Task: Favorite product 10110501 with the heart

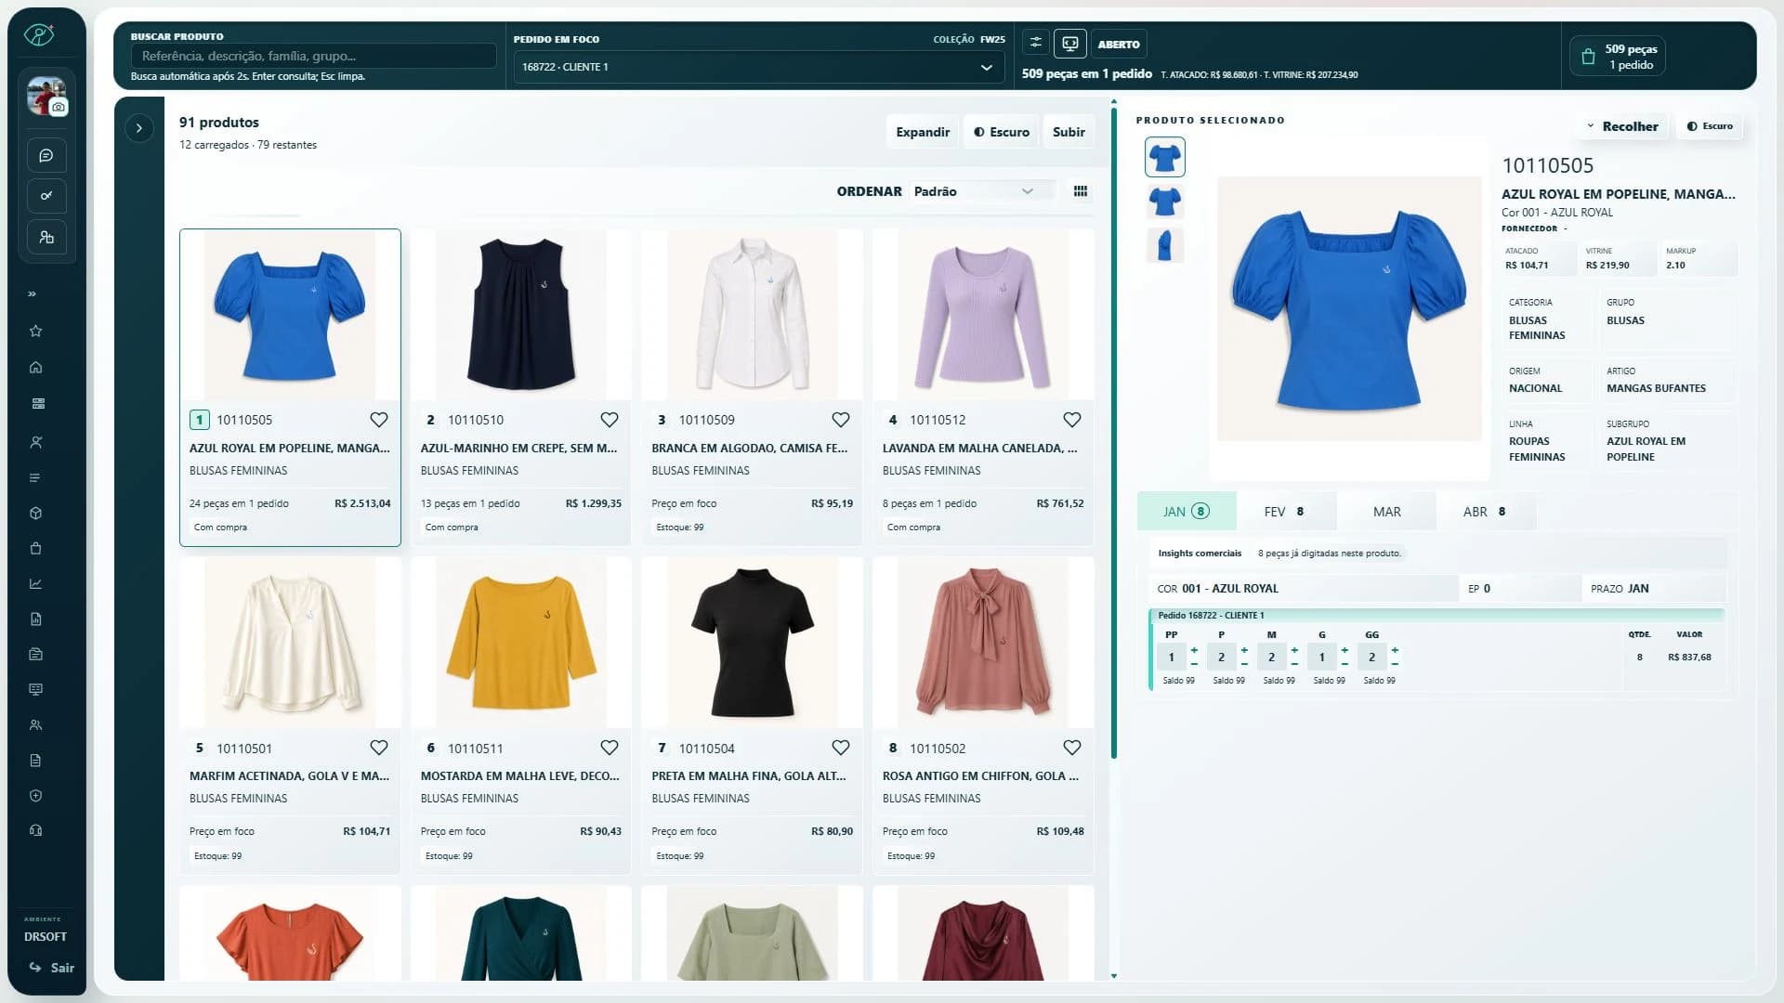Action: pyautogui.click(x=379, y=748)
